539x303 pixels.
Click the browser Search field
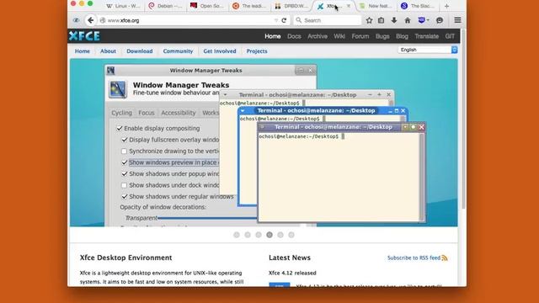[x=328, y=20]
